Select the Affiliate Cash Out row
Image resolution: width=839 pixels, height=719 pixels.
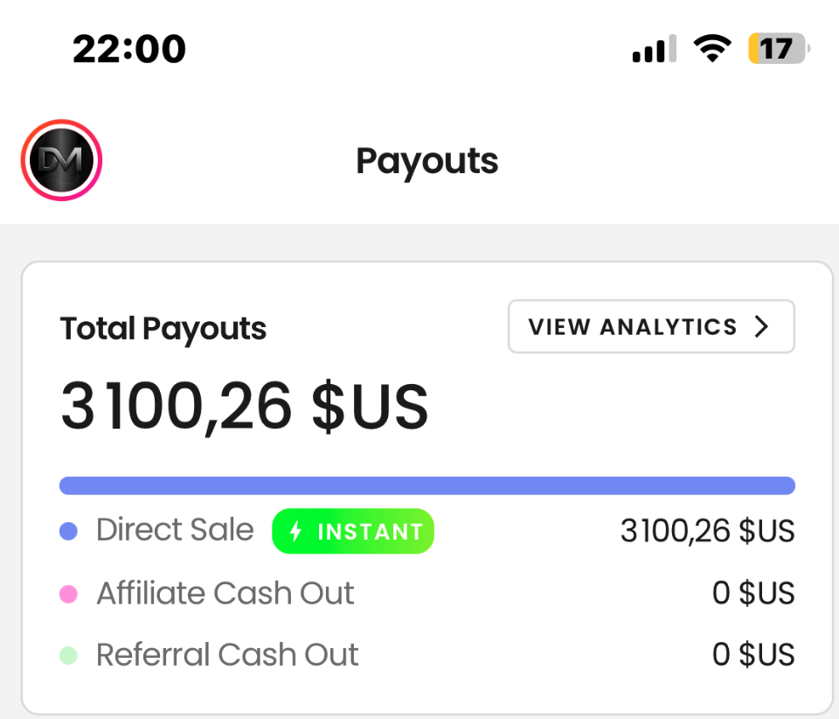[x=427, y=594]
